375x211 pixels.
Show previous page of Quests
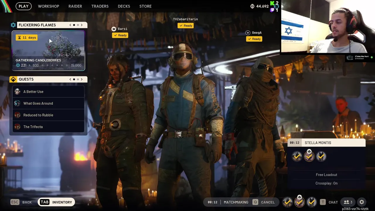point(70,79)
